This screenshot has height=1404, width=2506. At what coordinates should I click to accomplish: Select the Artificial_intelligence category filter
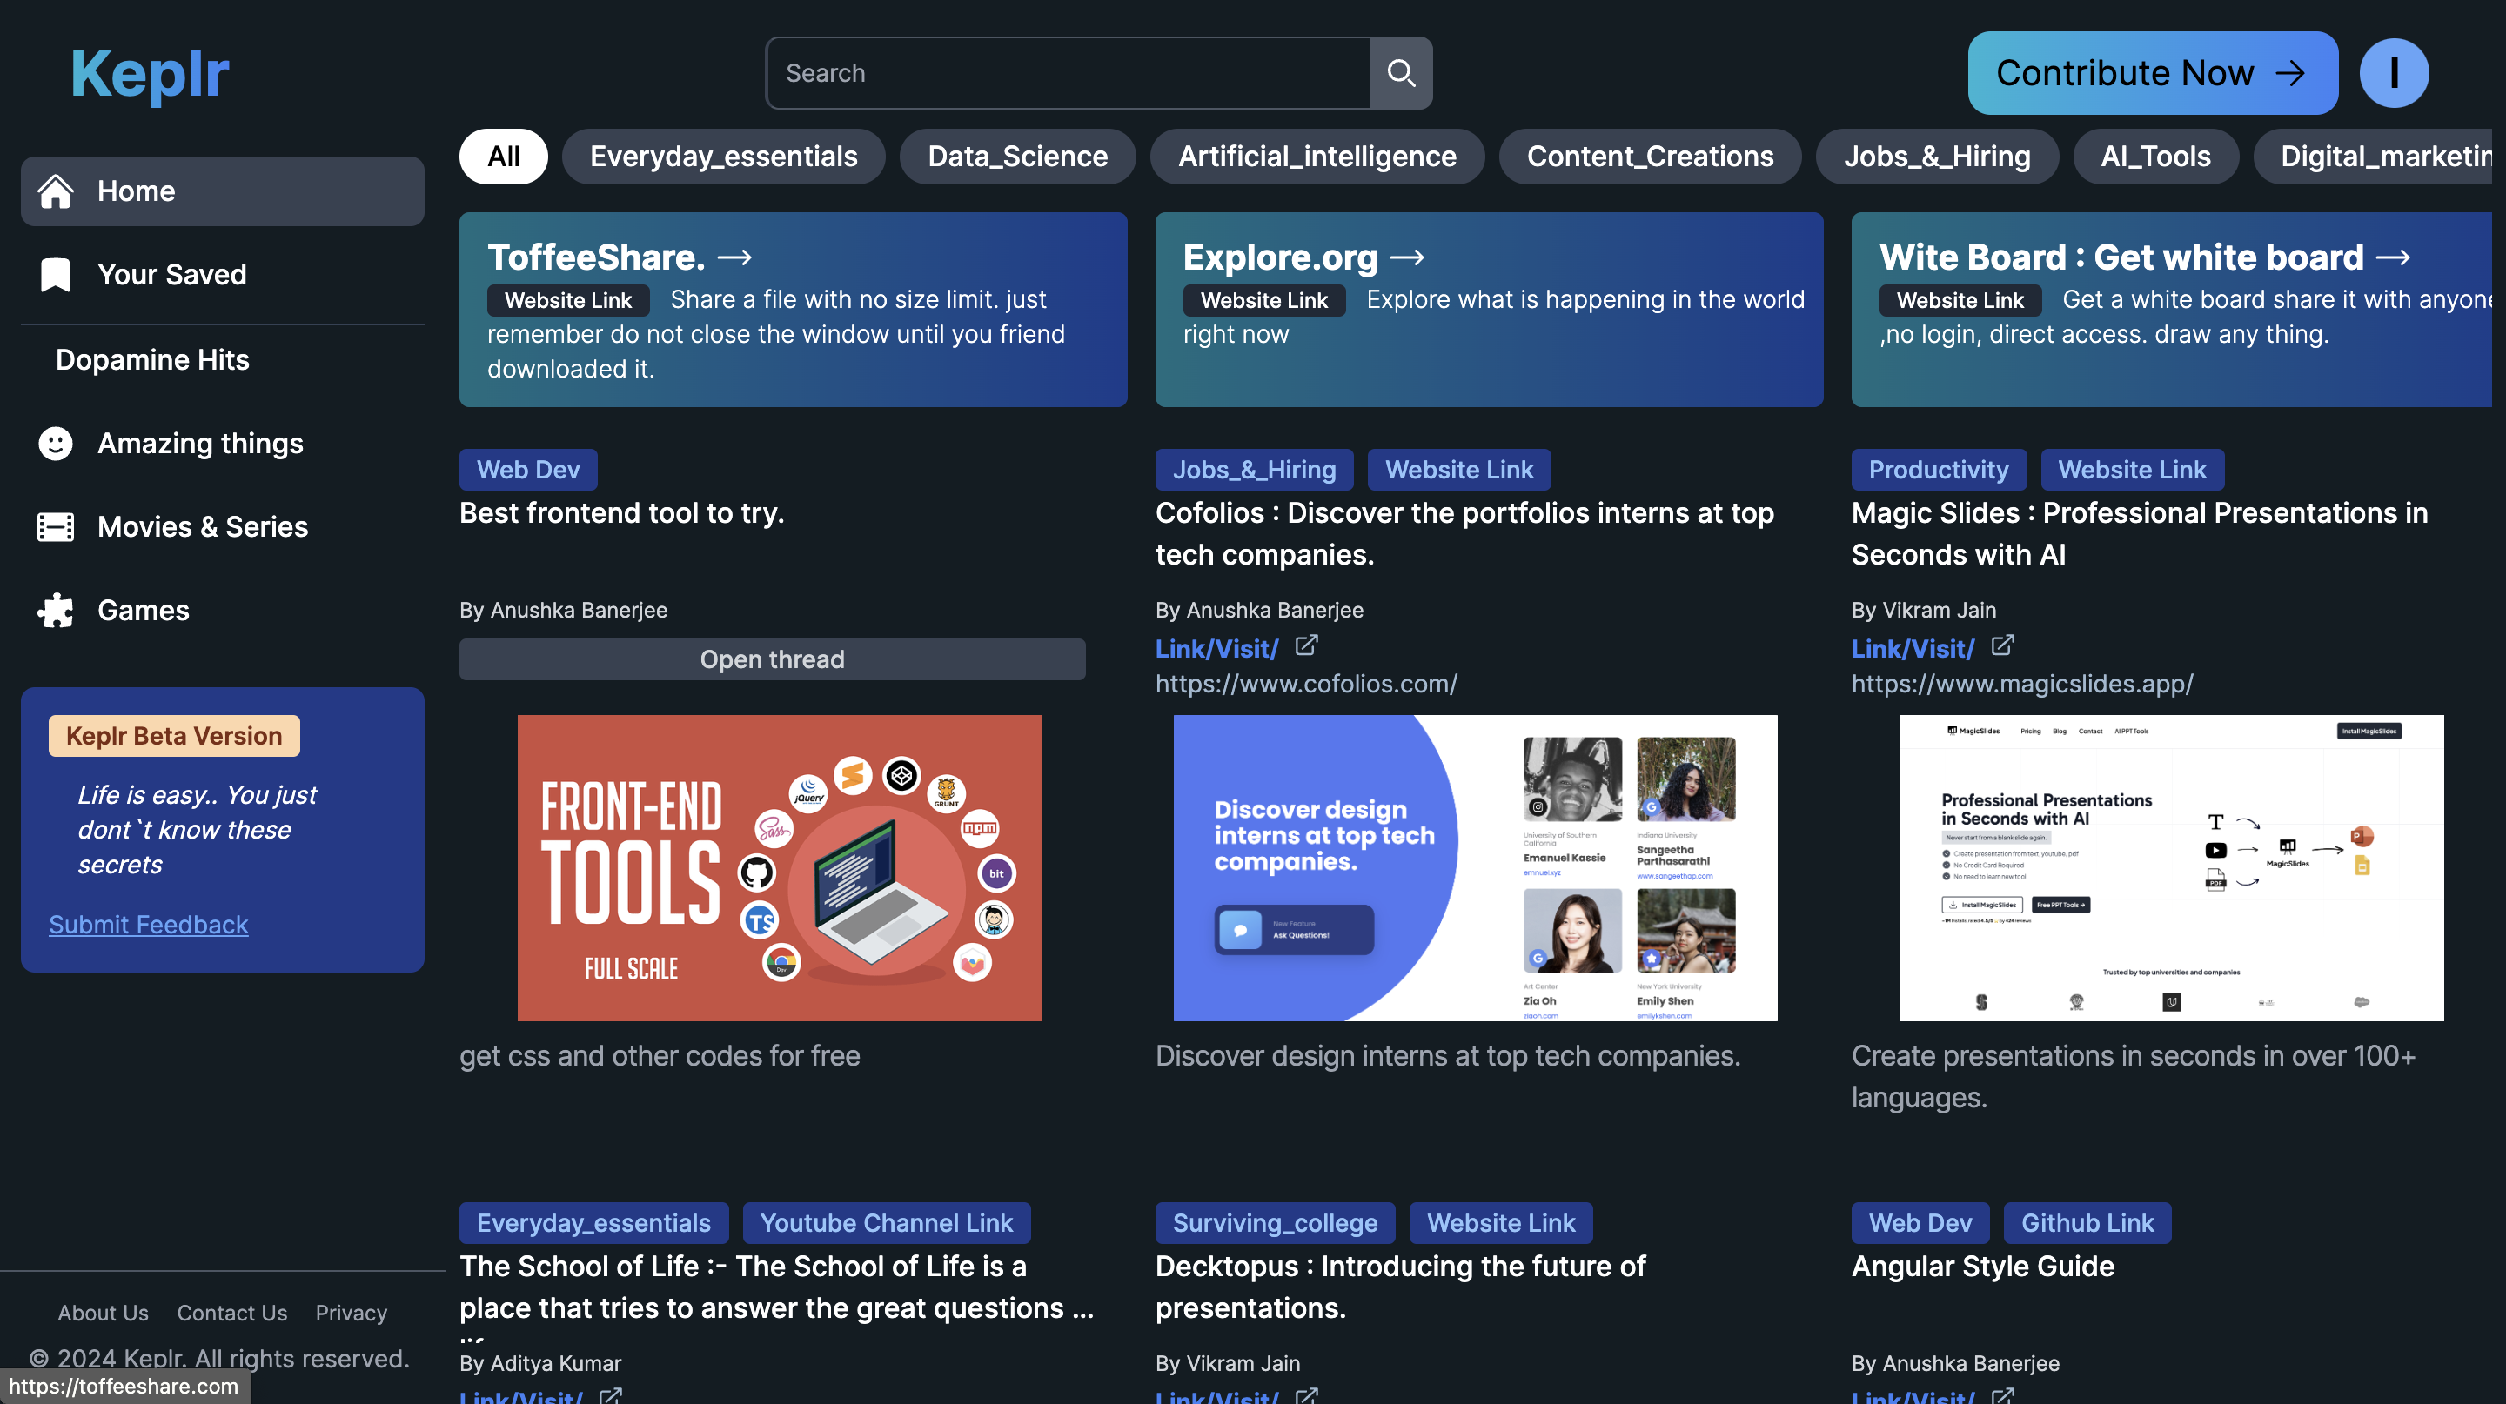1317,157
